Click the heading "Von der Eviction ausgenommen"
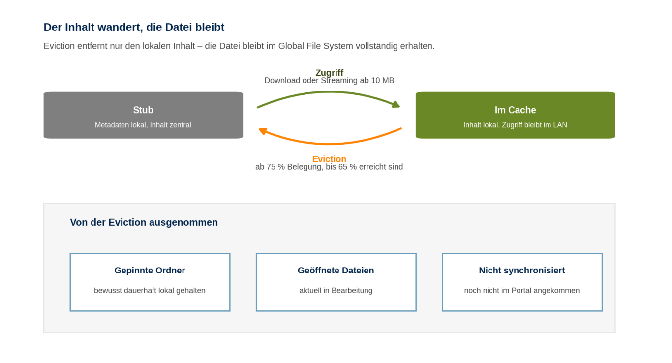Image resolution: width=672 pixels, height=363 pixels. click(x=144, y=222)
